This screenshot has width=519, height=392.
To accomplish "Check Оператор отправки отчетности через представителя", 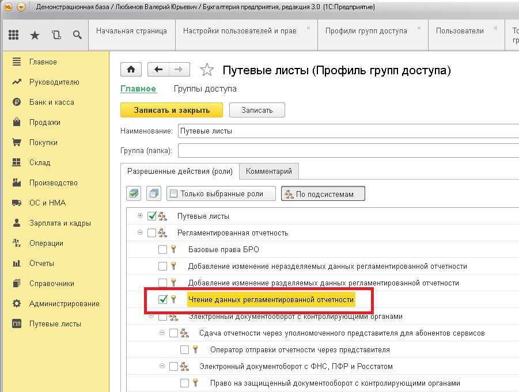I will coord(184,349).
